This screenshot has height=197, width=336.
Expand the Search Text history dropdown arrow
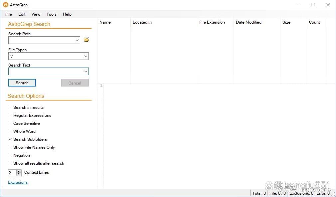coord(86,72)
